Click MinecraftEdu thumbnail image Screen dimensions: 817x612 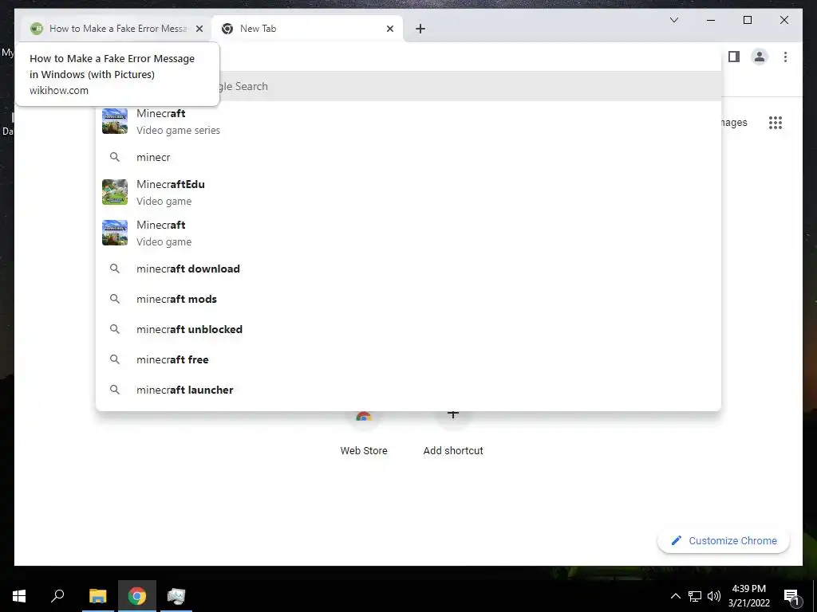pyautogui.click(x=115, y=192)
